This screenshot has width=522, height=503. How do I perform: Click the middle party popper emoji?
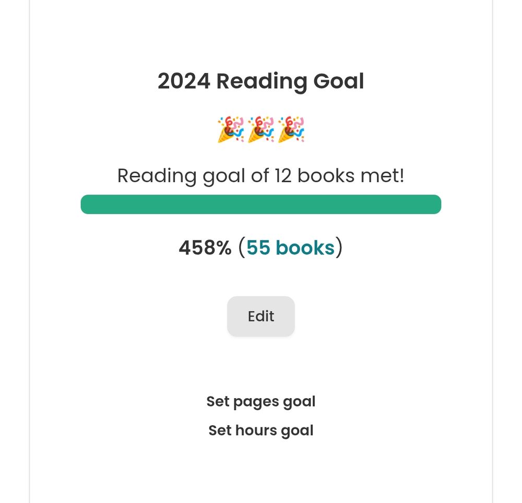(261, 129)
